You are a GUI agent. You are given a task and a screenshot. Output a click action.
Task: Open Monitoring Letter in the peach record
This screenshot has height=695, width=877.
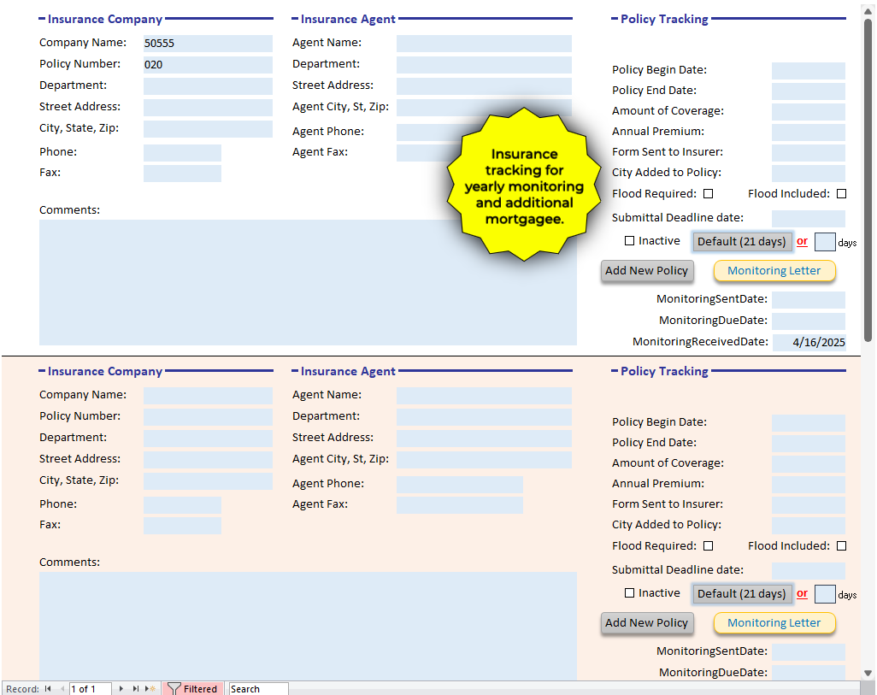click(774, 623)
